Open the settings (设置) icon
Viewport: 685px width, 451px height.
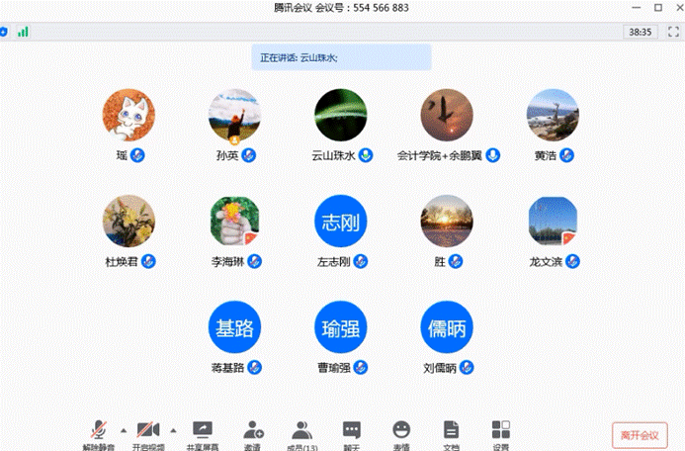[x=501, y=431]
